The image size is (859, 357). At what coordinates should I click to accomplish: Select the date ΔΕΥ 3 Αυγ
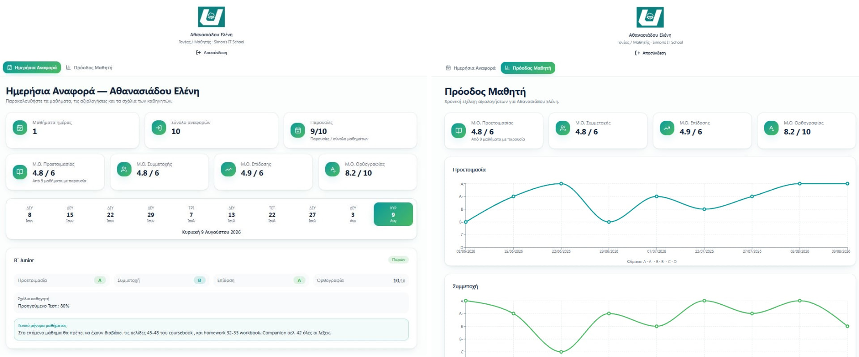[x=353, y=214]
